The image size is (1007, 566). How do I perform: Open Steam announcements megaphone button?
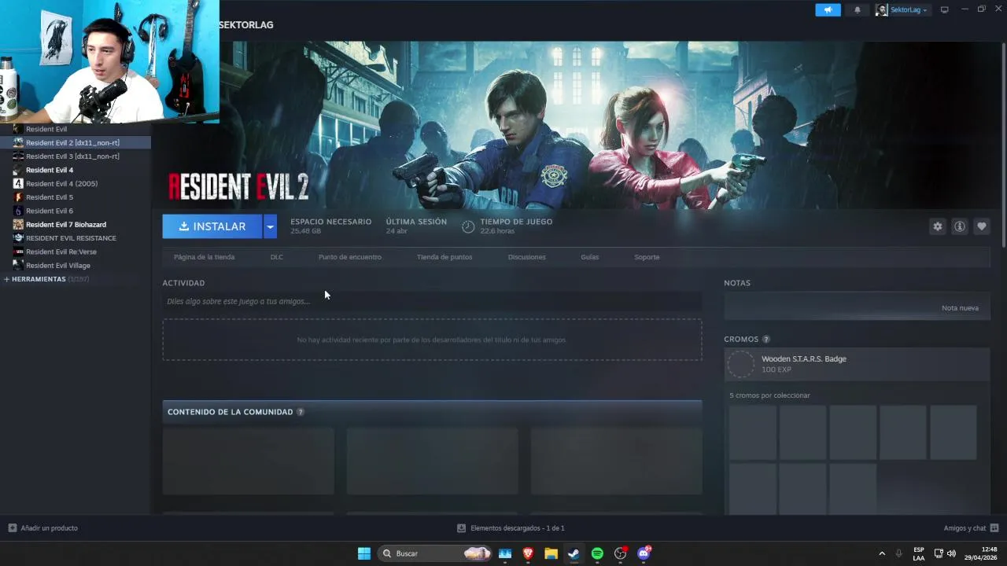(x=828, y=9)
